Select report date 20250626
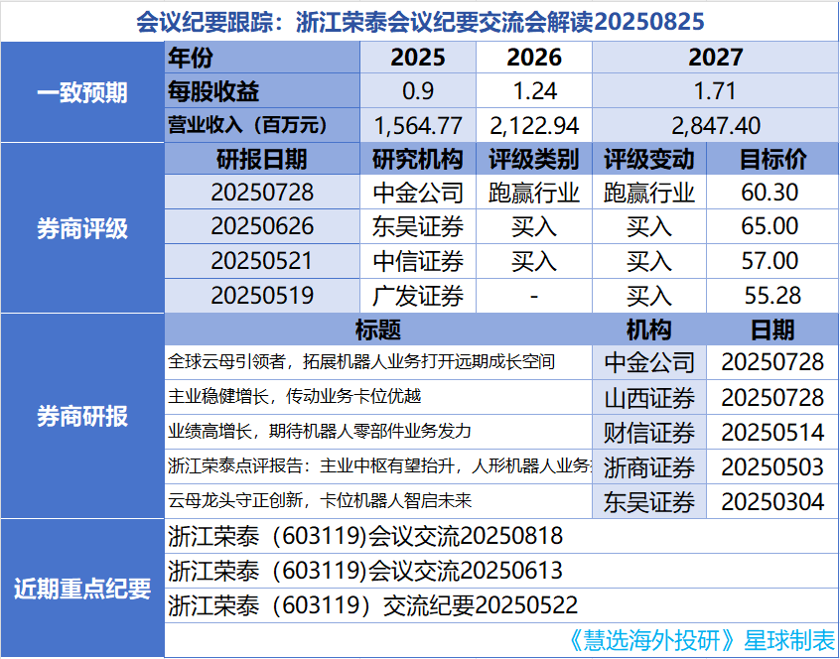Viewport: 840px width, 659px height. click(x=262, y=226)
